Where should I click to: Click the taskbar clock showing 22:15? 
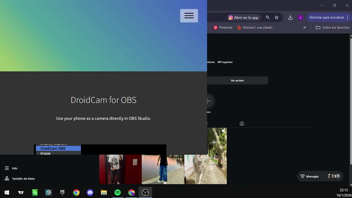click(344, 190)
